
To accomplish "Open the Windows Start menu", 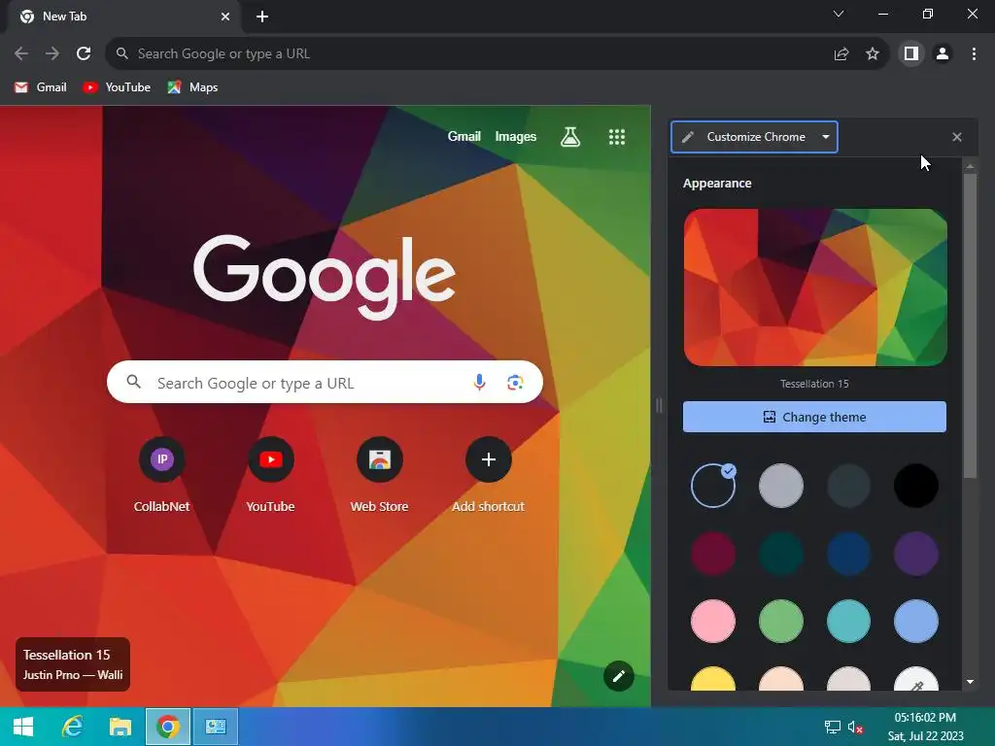I will [x=23, y=727].
